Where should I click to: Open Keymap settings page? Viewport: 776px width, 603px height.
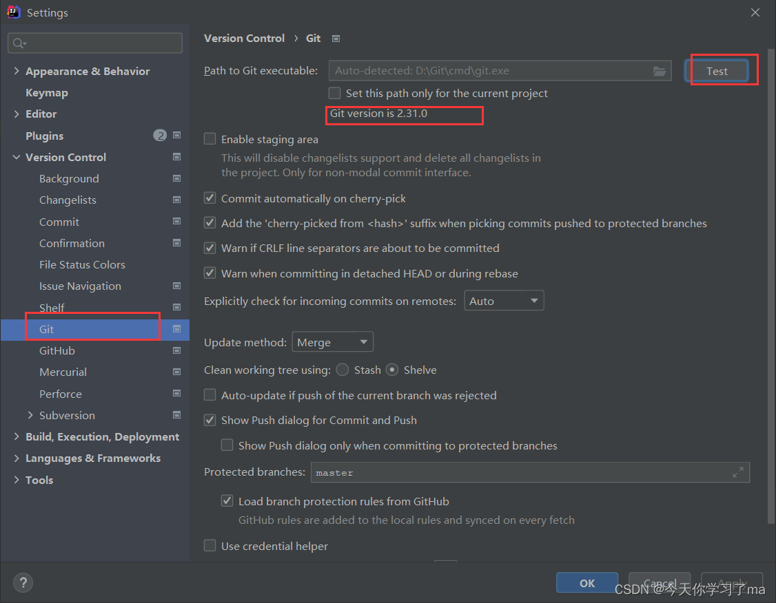coord(47,92)
